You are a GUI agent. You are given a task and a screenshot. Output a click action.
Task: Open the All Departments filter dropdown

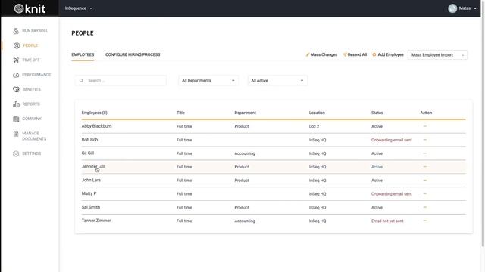[208, 81]
